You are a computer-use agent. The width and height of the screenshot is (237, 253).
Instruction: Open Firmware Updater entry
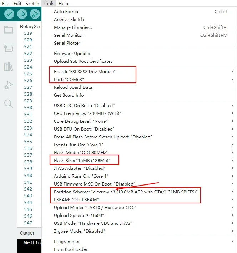pyautogui.click(x=139, y=54)
